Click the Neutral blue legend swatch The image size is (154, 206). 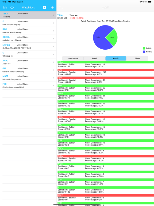click(144, 52)
